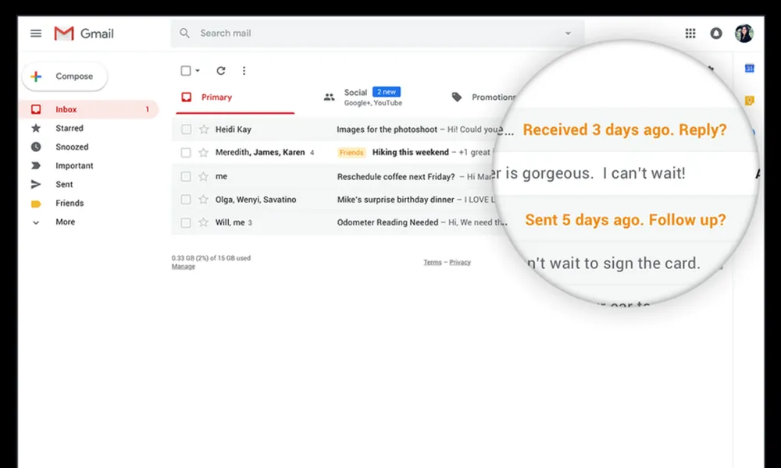Open the Sent folder
Image resolution: width=781 pixels, height=468 pixels.
64,185
